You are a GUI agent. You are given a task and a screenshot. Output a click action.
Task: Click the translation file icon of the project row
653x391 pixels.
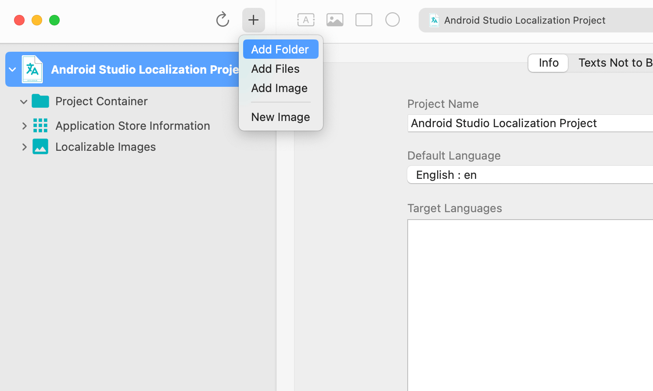(x=32, y=69)
